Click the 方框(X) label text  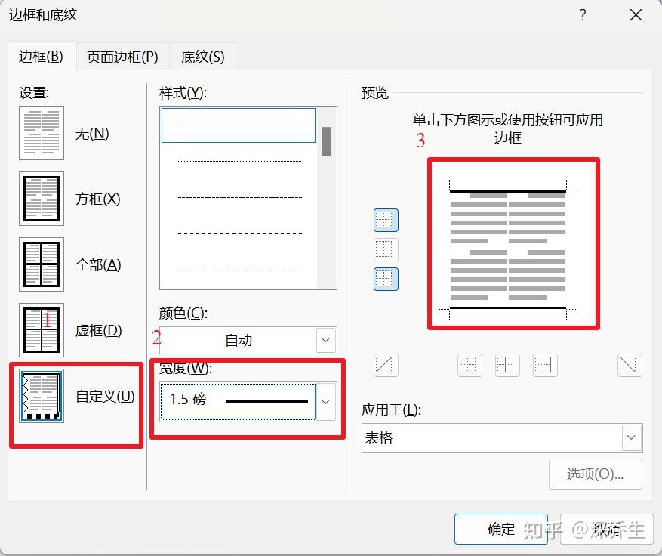pyautogui.click(x=97, y=199)
